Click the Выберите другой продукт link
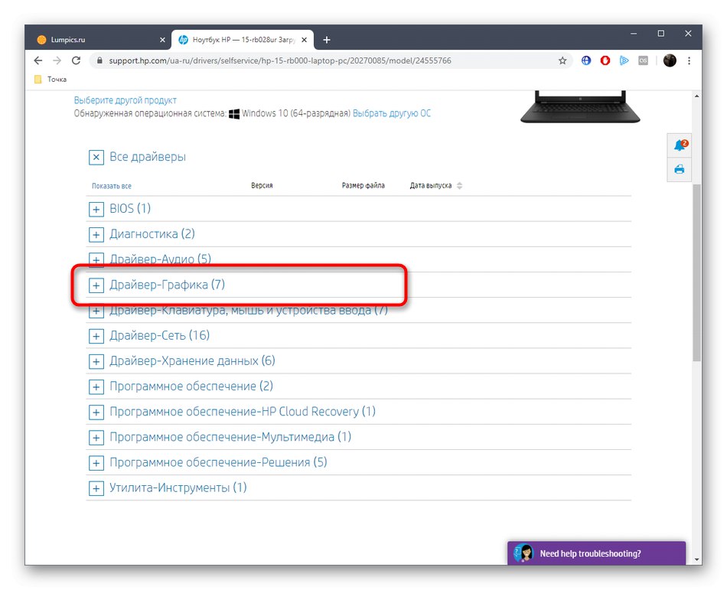 [x=126, y=100]
